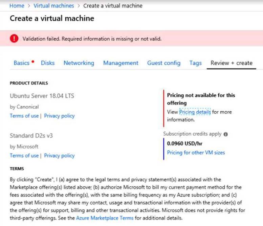Click the Subscription credits info icon

[x=225, y=134]
